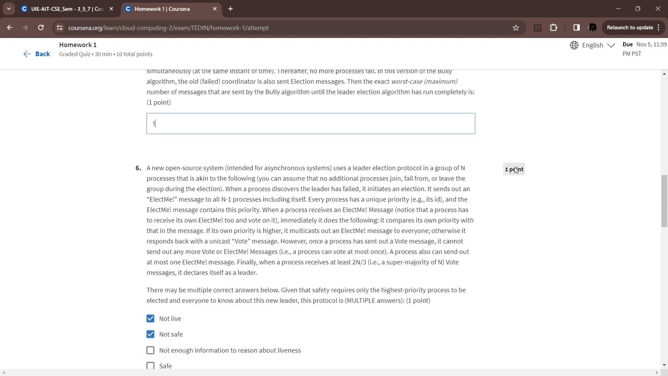The width and height of the screenshot is (668, 376).
Task: Click the page vertical scrollbar thumb
Action: click(x=664, y=201)
